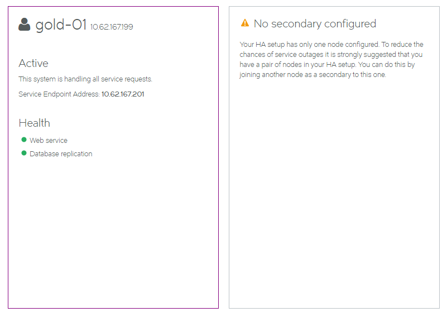Click the No secondary configured heading
447x317 pixels.
(315, 23)
